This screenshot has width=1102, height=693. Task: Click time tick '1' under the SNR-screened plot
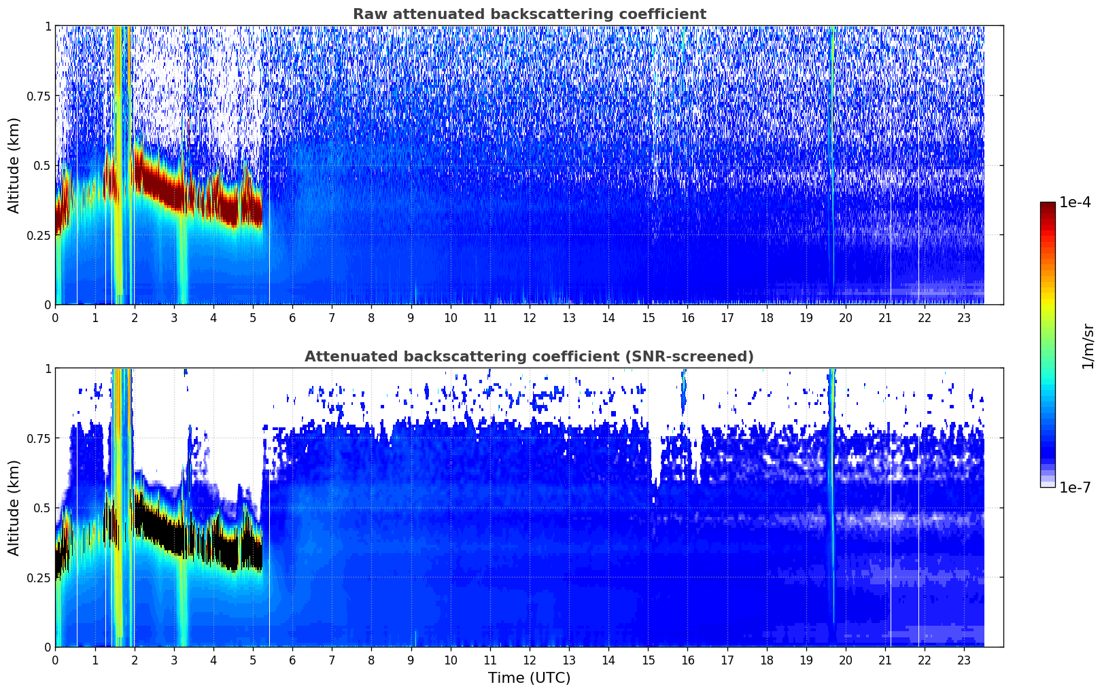[x=95, y=660]
